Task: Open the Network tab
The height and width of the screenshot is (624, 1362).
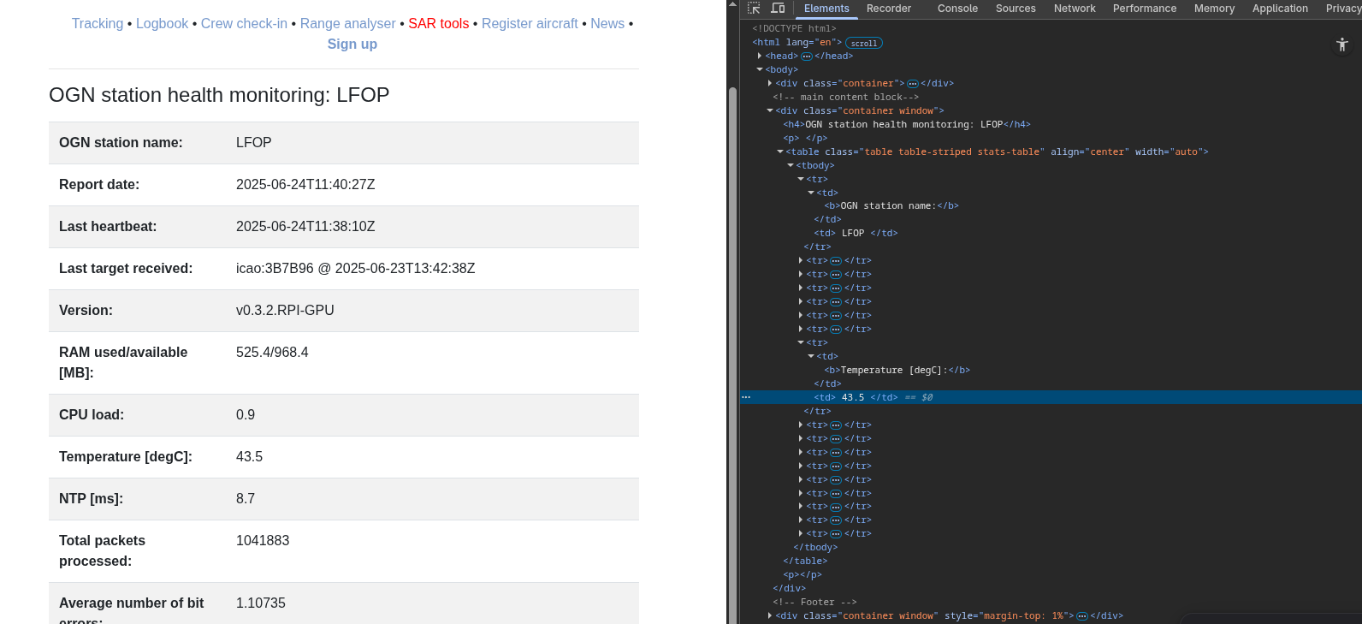Action: click(x=1075, y=9)
